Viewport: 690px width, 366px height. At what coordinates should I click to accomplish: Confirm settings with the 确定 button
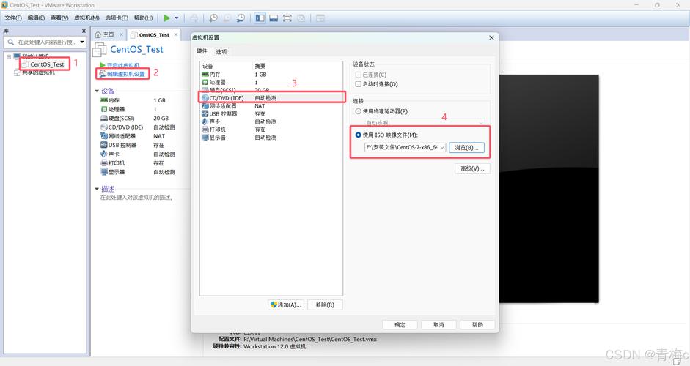(x=400, y=325)
